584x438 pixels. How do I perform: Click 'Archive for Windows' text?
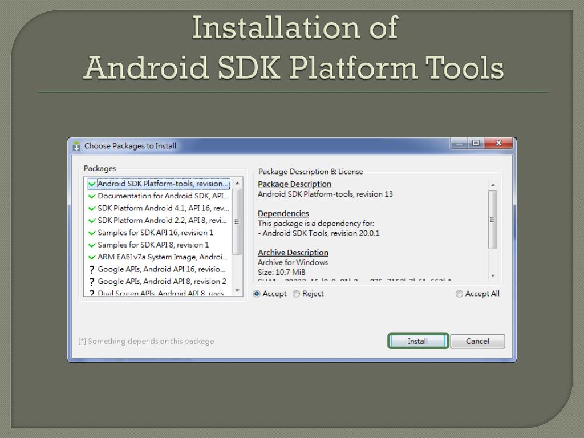293,262
